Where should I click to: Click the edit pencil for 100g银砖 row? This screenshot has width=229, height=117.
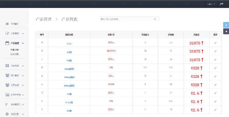[x=215, y=68]
